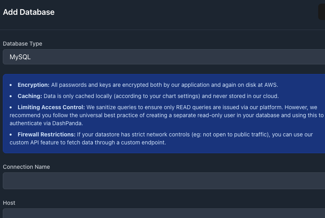
Task: Click the Add Database heading
Action: click(x=29, y=12)
